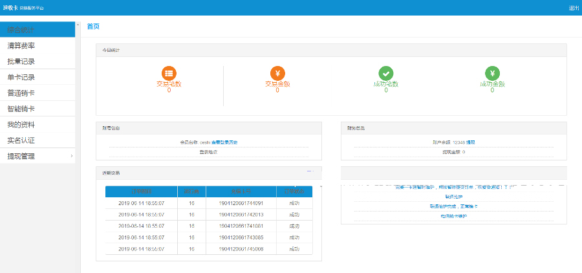Select 单卡记录 in the sidebar
The width and height of the screenshot is (582, 273).
21,78
